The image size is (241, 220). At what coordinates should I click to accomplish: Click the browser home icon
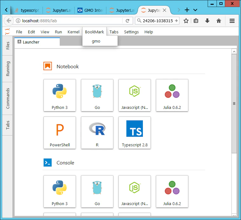[218, 21]
